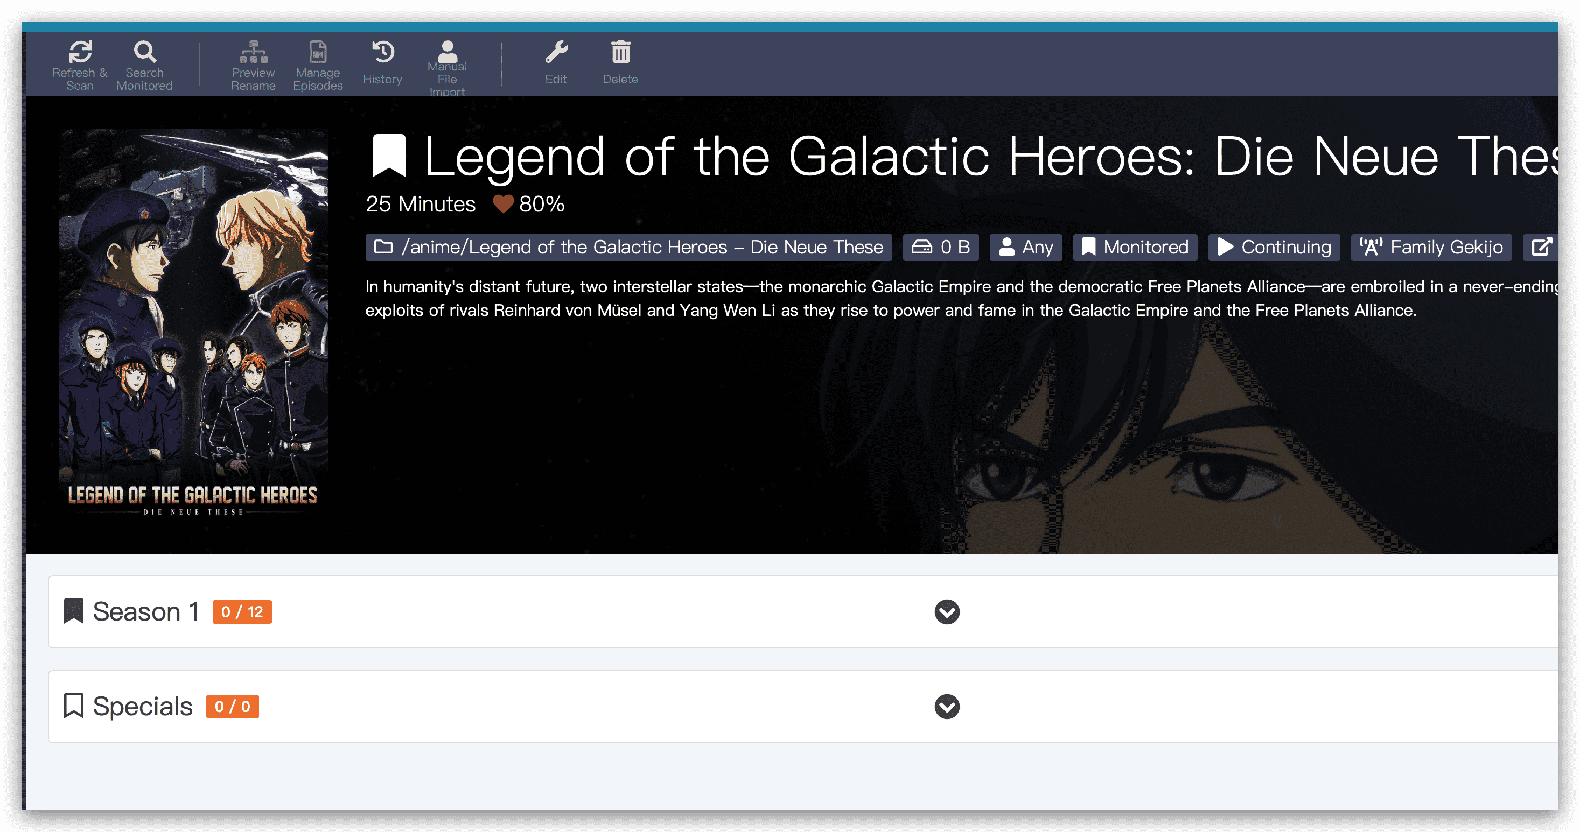Open the series History
The image size is (1580, 832).
tap(383, 62)
